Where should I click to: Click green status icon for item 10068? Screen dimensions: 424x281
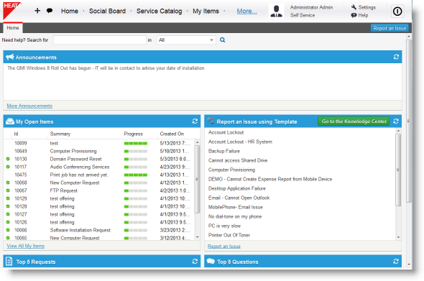(8, 183)
